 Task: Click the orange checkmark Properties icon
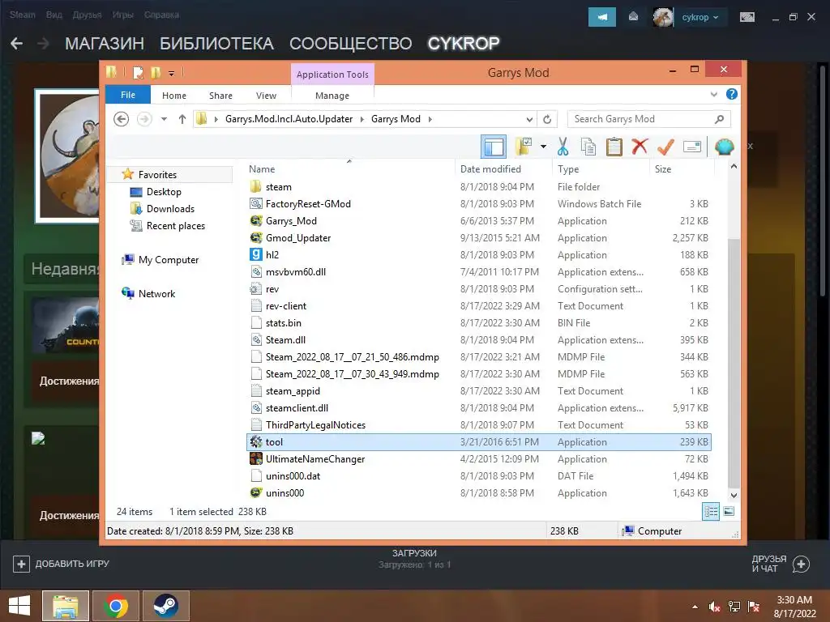(665, 147)
